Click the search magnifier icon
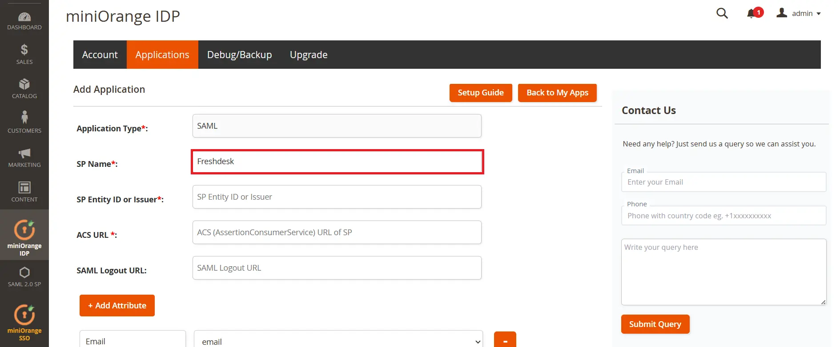 click(x=722, y=13)
